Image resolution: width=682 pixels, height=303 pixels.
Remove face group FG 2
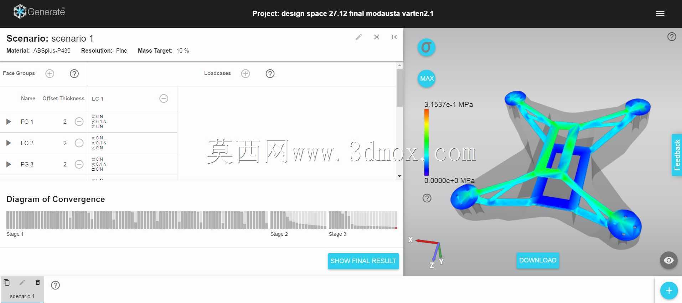[x=79, y=143]
